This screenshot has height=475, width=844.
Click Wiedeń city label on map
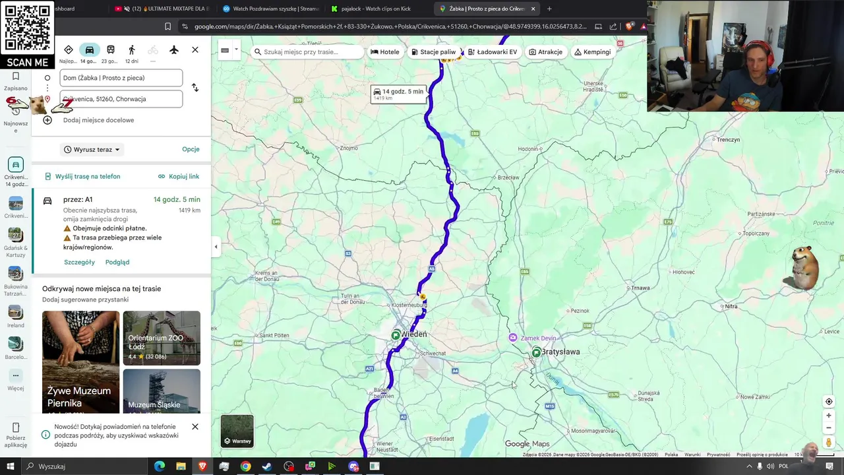pos(413,334)
